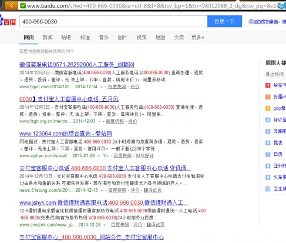Switch to the 视频 video tab
The height and width of the screenshot is (243, 286).
point(142,37)
